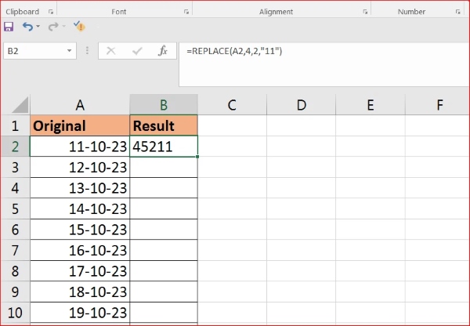
Task: Click the Undo arrow icon
Action: (x=27, y=27)
